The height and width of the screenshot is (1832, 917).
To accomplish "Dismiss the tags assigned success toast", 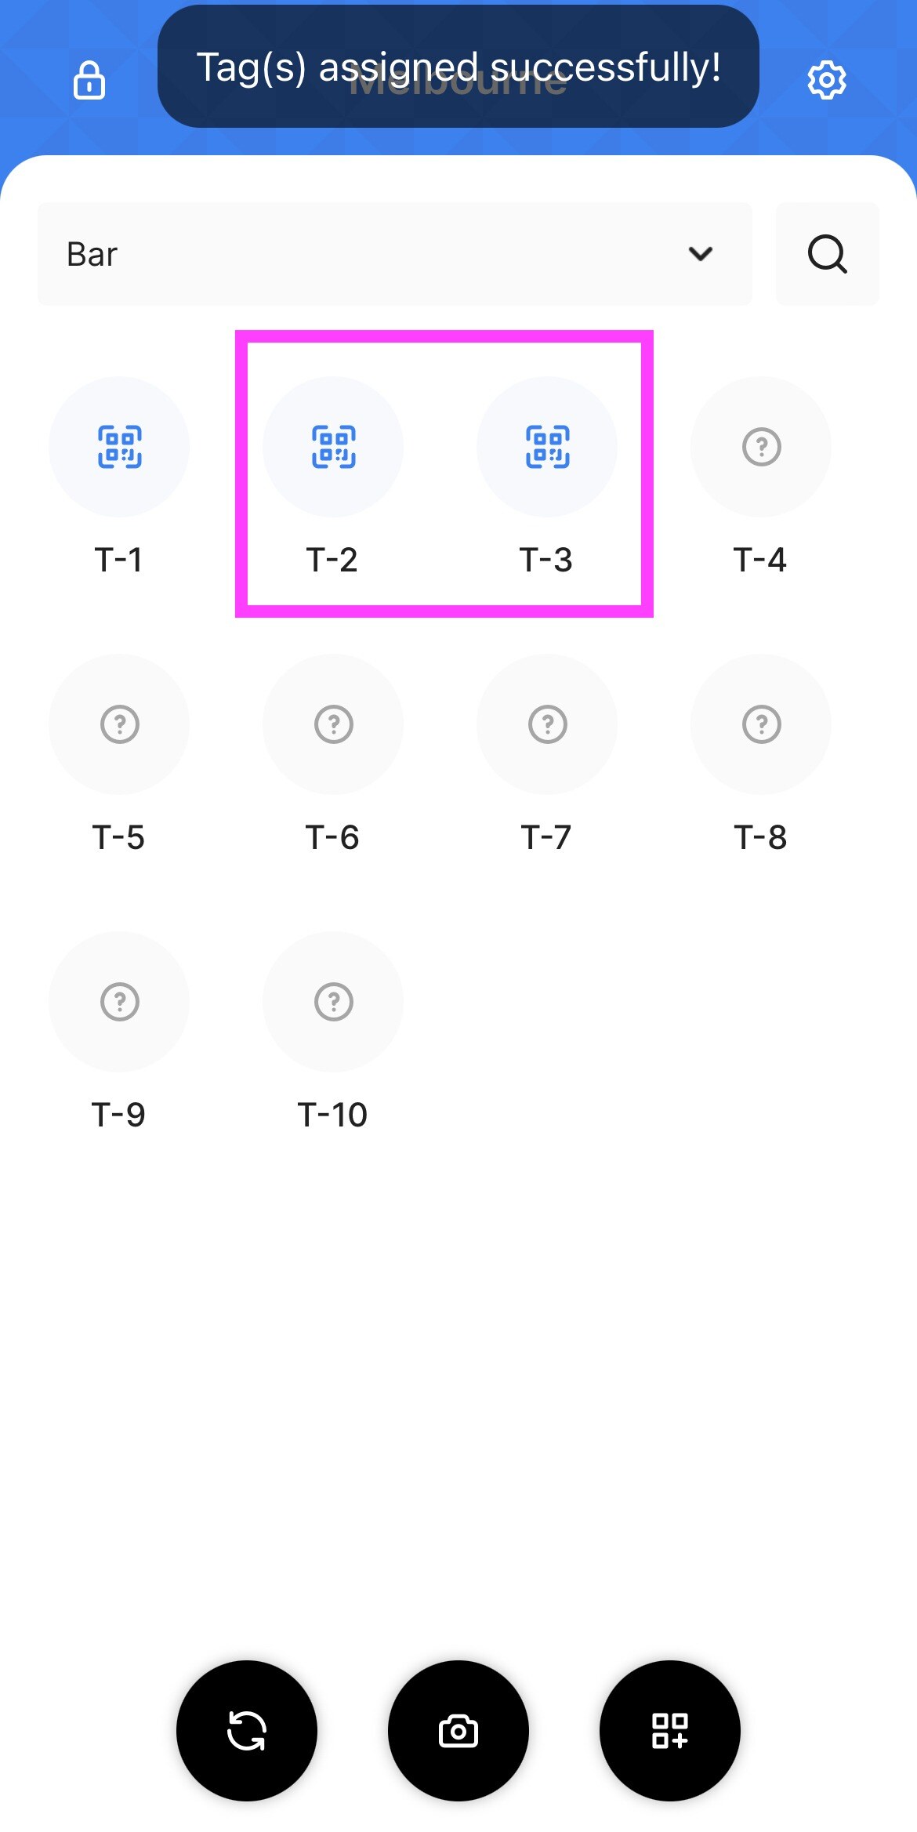I will 458,67.
